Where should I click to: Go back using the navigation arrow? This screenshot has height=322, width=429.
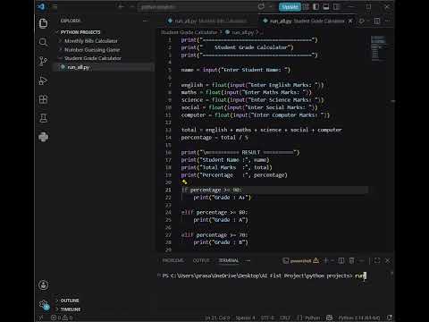point(121,6)
